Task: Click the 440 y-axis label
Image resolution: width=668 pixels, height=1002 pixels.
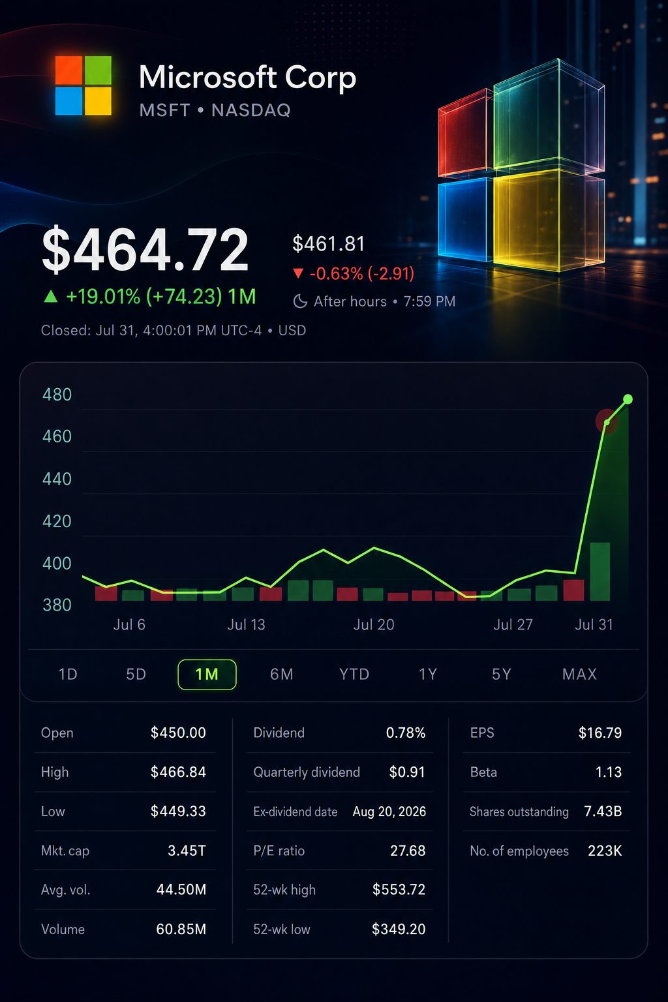Action: 57,479
